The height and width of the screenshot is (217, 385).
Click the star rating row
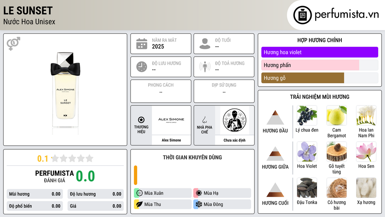coord(72,159)
